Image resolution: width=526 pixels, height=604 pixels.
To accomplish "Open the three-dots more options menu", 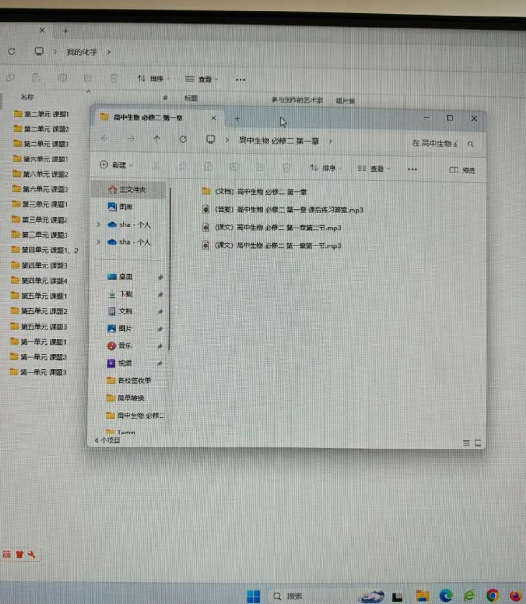I will (x=412, y=169).
